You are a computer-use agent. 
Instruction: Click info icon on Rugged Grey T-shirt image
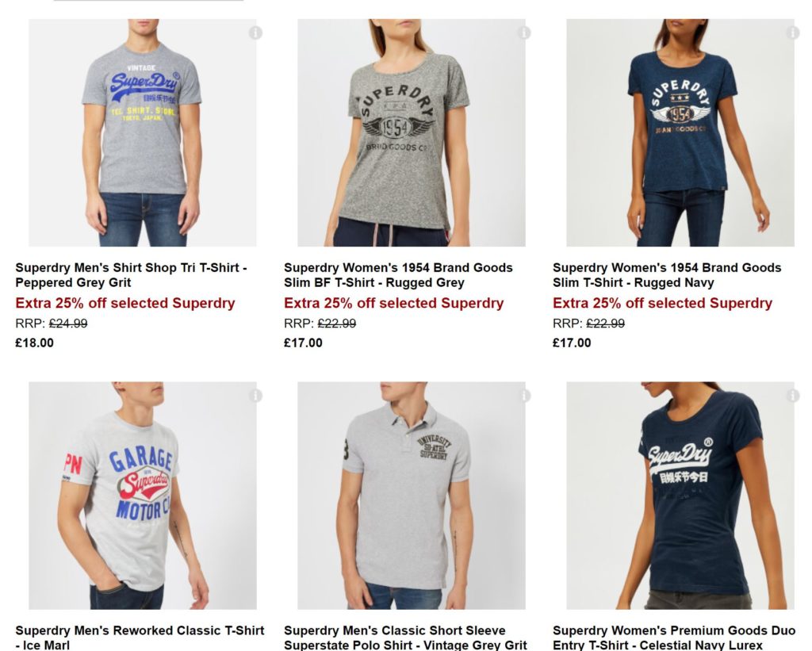(x=524, y=33)
